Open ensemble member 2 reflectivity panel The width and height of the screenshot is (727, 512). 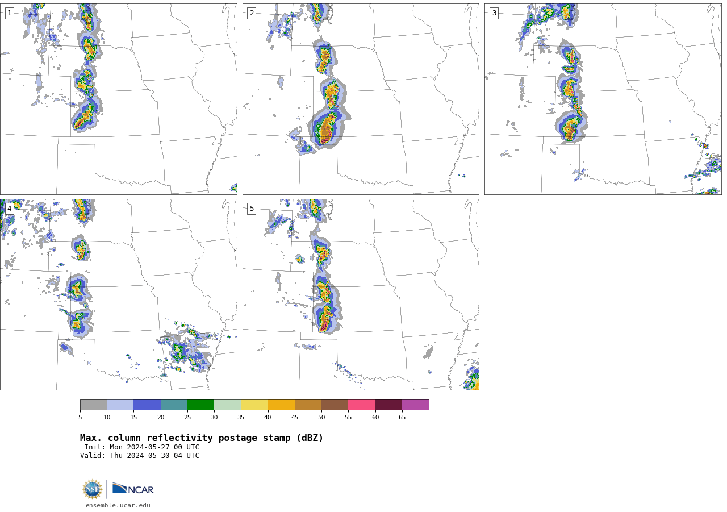point(361,99)
